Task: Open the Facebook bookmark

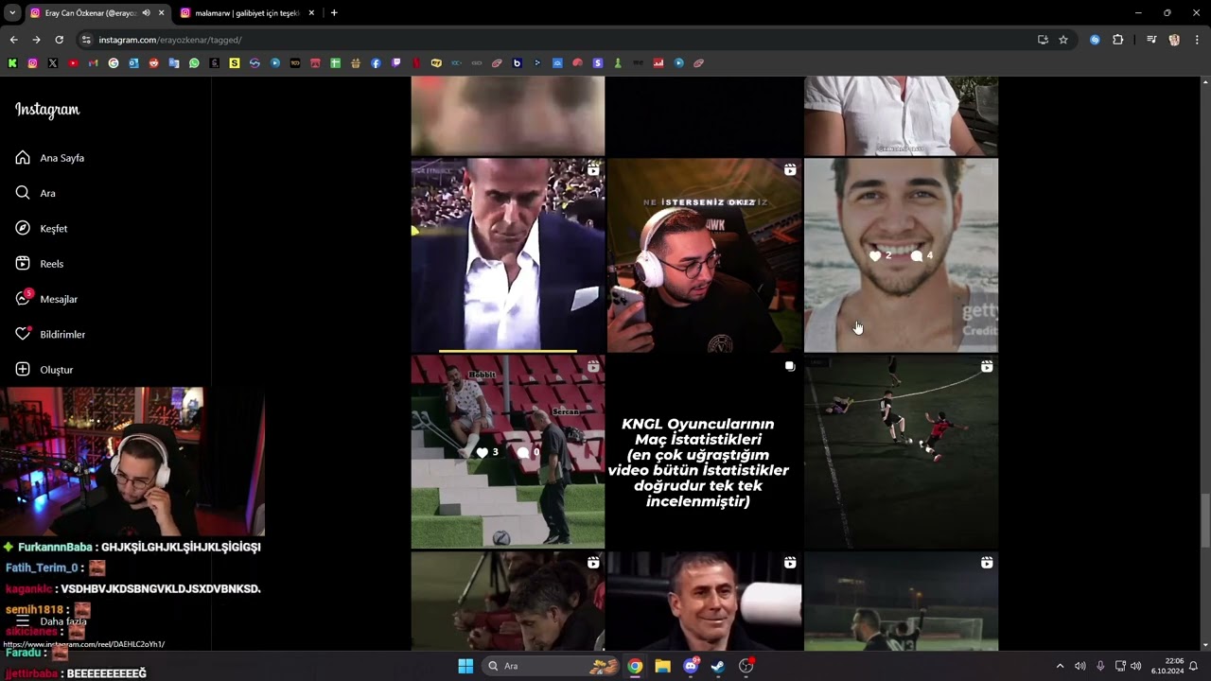Action: (376, 63)
